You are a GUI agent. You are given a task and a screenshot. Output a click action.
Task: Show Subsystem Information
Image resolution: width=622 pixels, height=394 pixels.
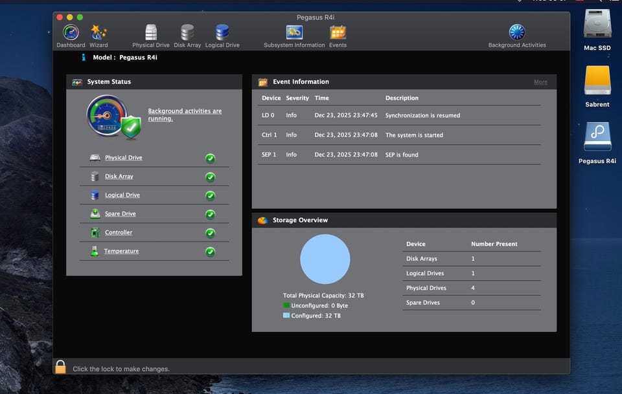tap(294, 34)
